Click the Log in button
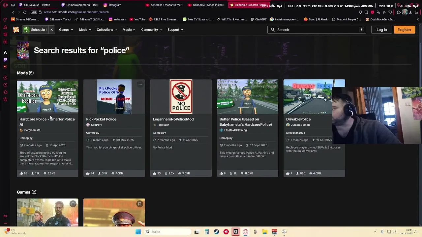Screen dimensions: 422x237 pyautogui.click(x=381, y=30)
